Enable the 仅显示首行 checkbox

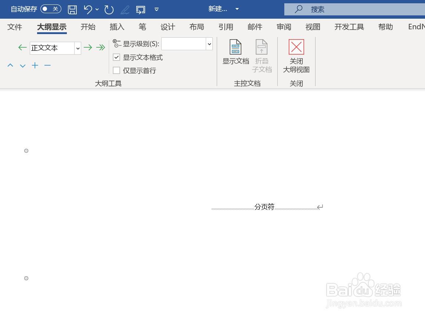tap(116, 70)
